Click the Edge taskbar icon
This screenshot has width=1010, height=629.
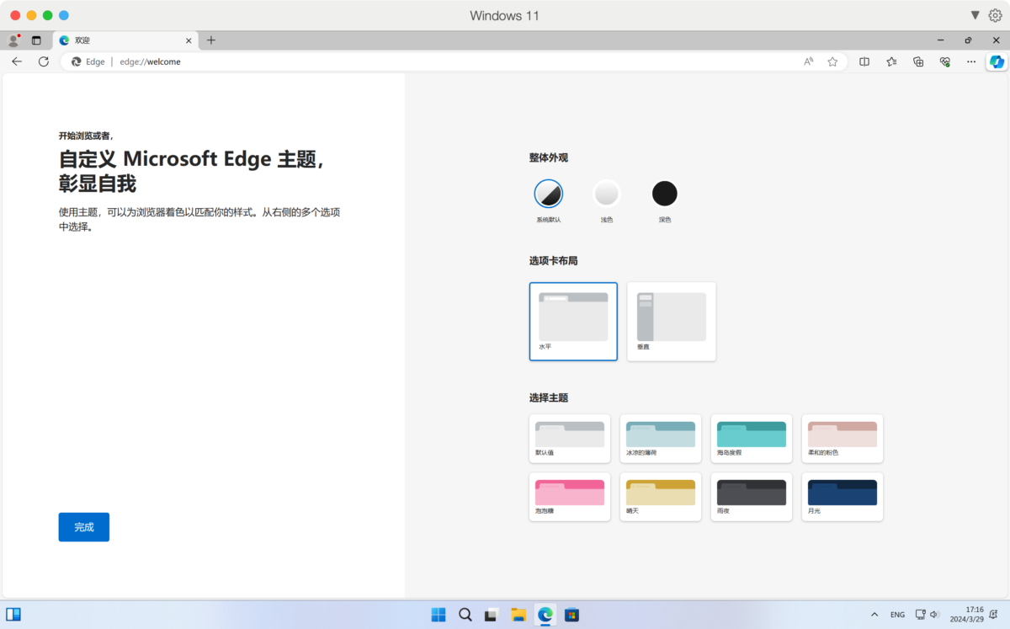point(545,615)
